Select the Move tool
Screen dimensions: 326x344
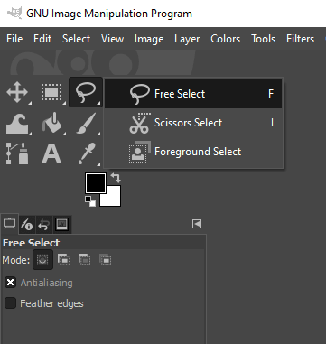click(x=17, y=92)
